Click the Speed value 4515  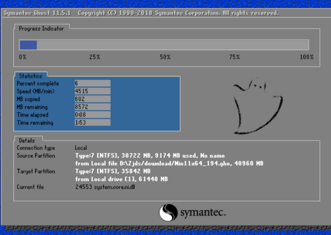point(92,91)
